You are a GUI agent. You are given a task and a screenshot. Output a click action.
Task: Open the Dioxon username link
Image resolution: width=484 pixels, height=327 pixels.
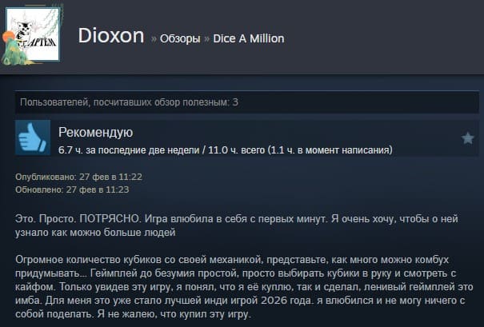coord(111,35)
